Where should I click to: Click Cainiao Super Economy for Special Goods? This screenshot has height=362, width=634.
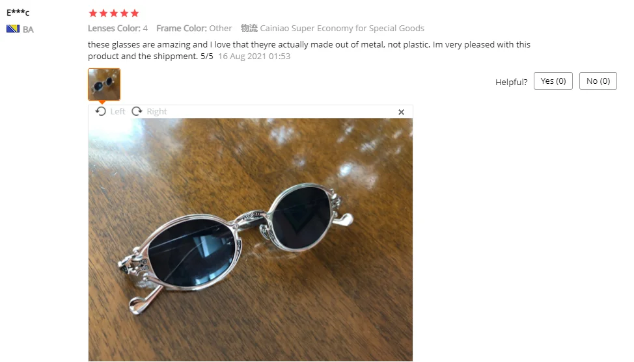pyautogui.click(x=342, y=28)
